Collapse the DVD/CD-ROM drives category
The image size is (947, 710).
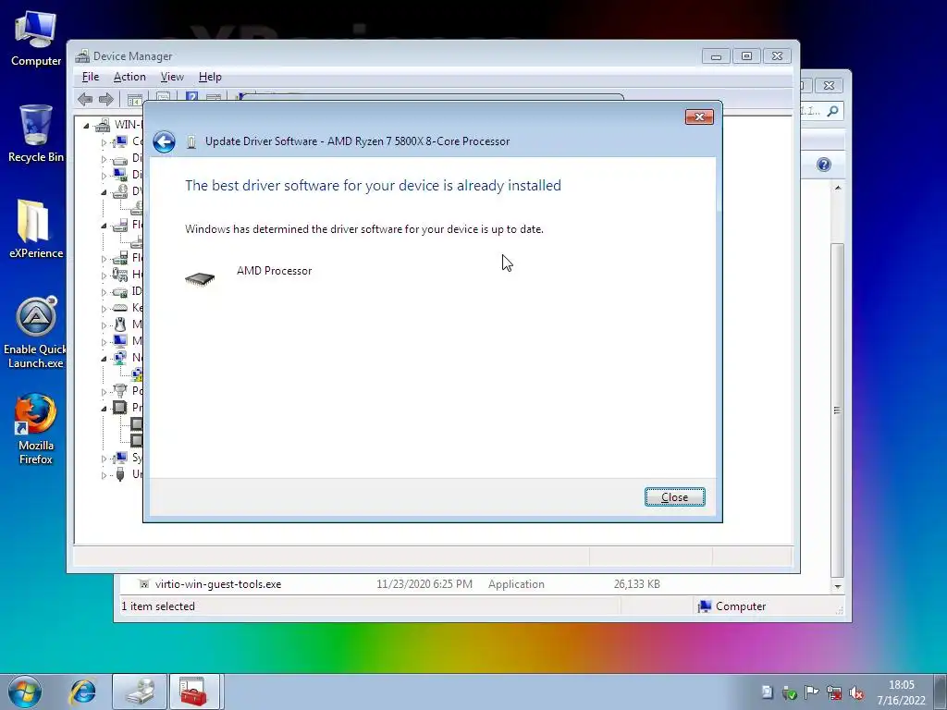(104, 192)
